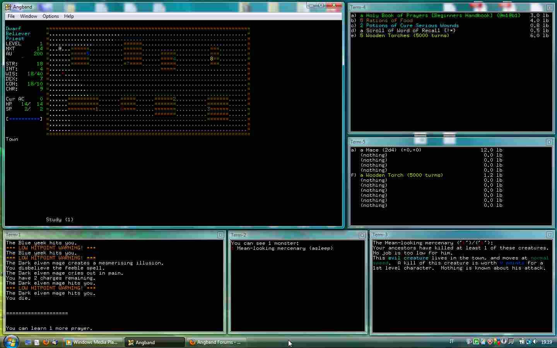The height and width of the screenshot is (348, 557).
Task: Click the network computers icon in the tray
Action: [528, 342]
